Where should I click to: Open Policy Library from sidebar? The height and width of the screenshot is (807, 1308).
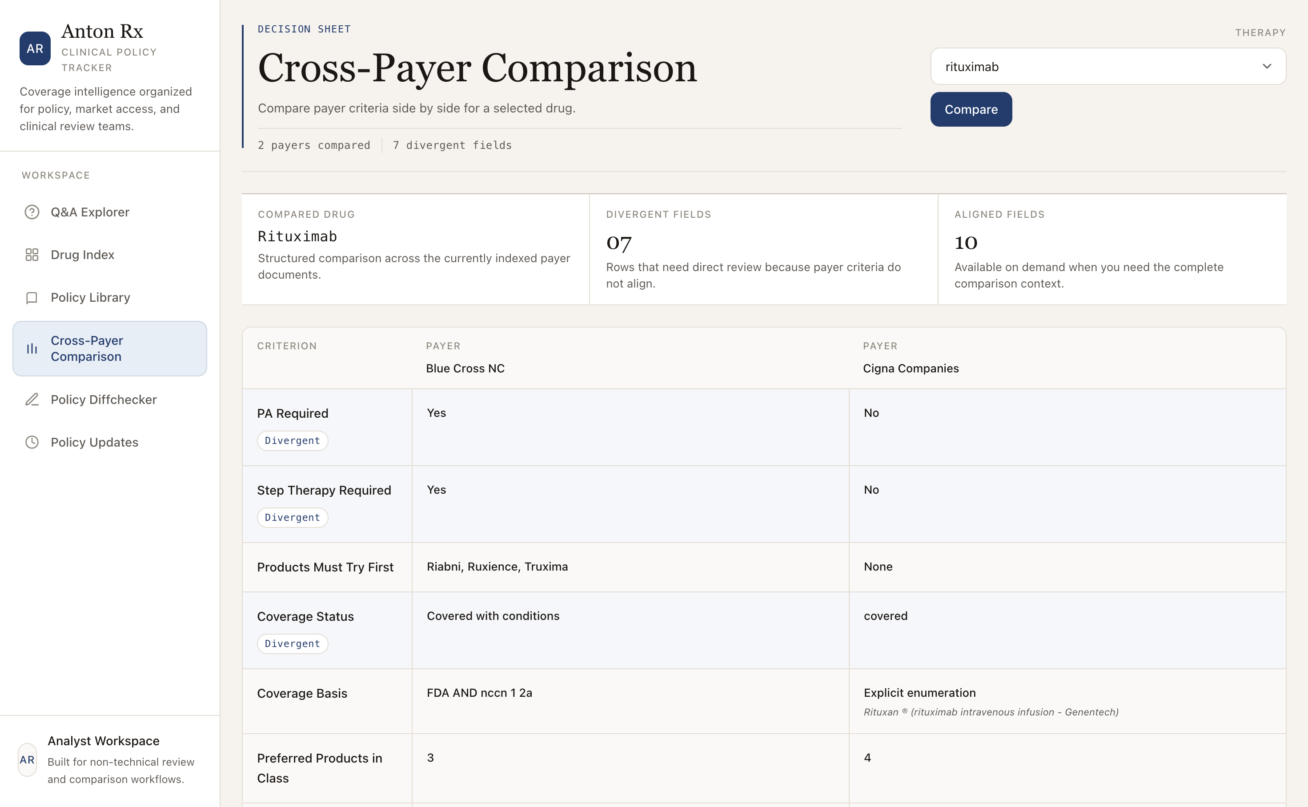[x=90, y=297]
